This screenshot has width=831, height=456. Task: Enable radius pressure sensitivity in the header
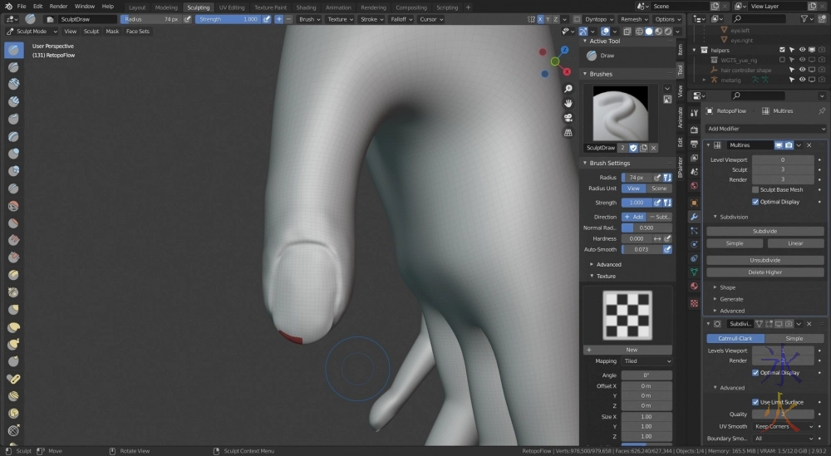coord(185,19)
